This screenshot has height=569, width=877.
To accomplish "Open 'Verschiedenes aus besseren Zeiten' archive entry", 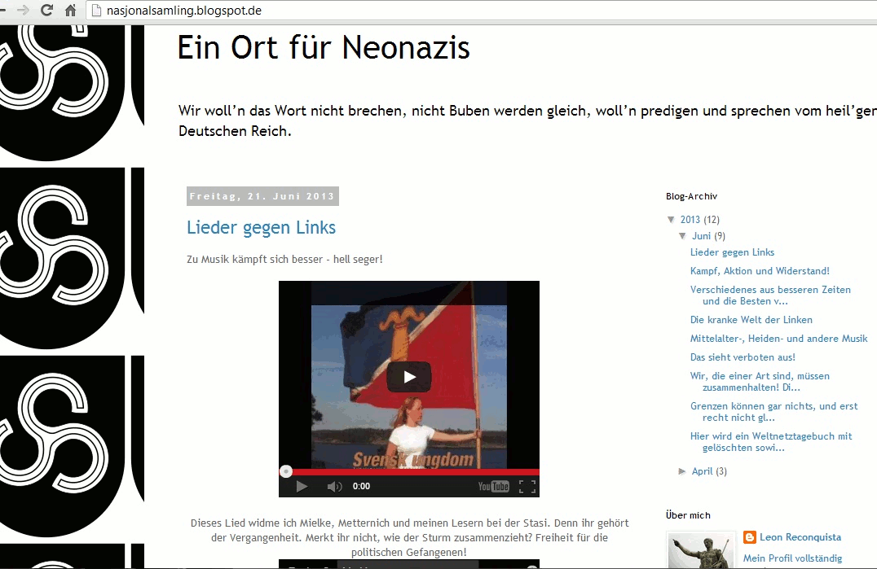I will (770, 295).
